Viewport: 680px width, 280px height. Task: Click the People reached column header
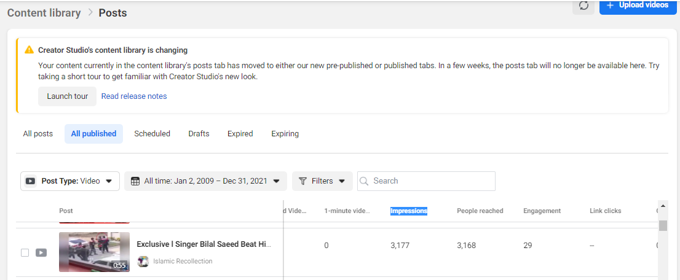pyautogui.click(x=480, y=211)
